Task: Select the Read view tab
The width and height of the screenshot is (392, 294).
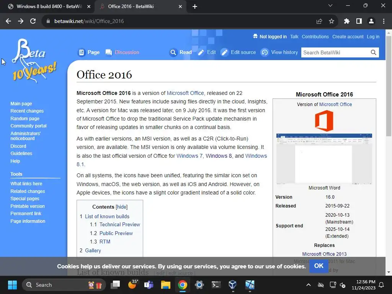Action: tap(181, 52)
